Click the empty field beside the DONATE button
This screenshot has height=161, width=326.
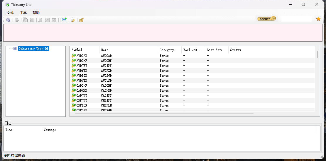pyautogui.click(x=296, y=19)
